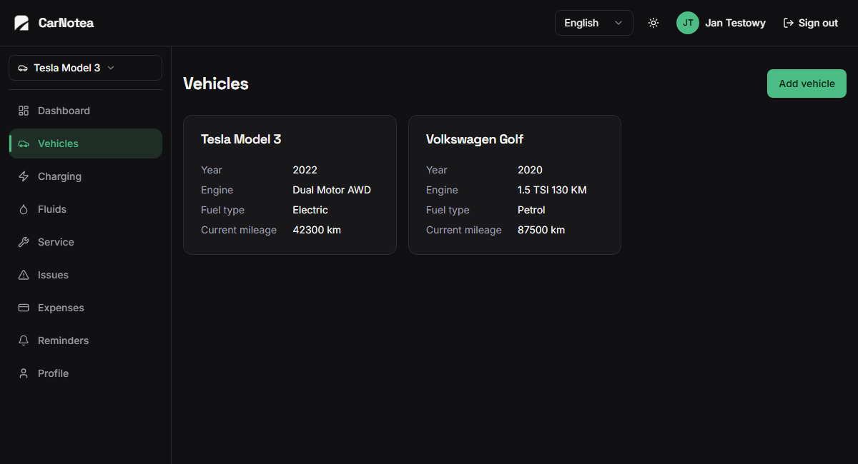Click the Add vehicle button
The height and width of the screenshot is (464, 858).
tap(807, 84)
